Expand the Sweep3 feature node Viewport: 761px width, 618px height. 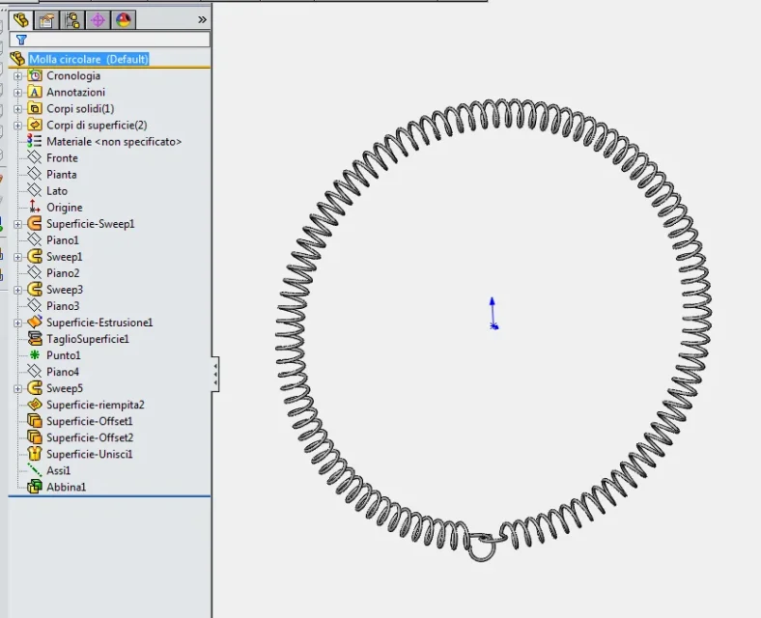(x=18, y=290)
